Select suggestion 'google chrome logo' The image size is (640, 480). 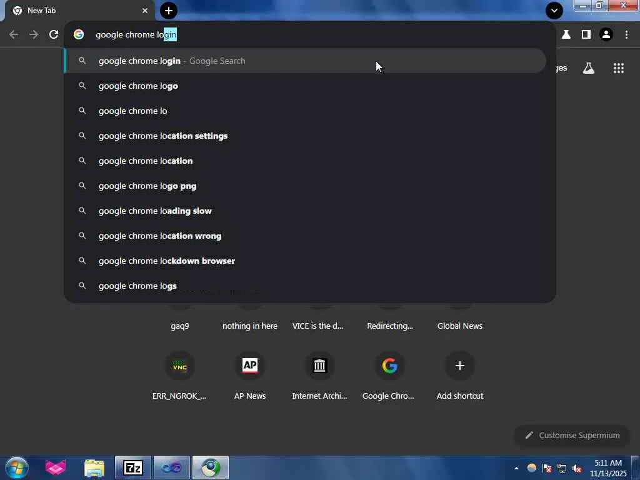(x=305, y=86)
